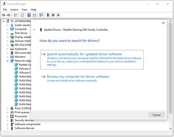Image resolution: width=174 pixels, height=137 pixels.
Task: Click the scrollbar up arrow
Action: point(170,21)
